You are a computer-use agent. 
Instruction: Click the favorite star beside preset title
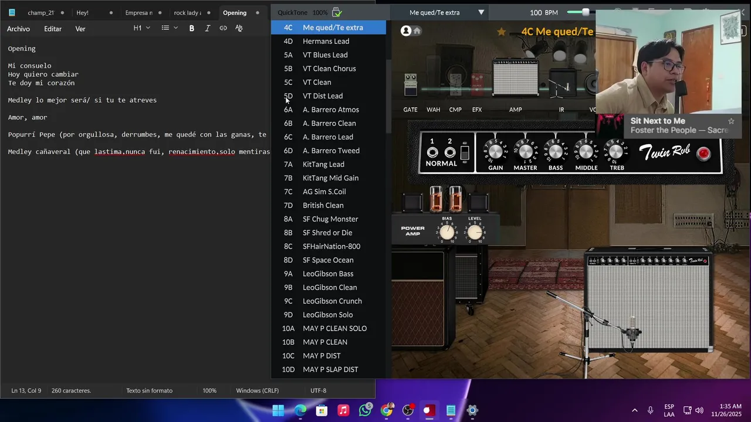click(501, 32)
